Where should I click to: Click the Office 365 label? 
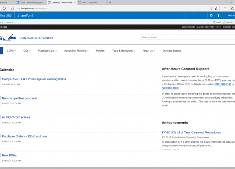click(6, 15)
